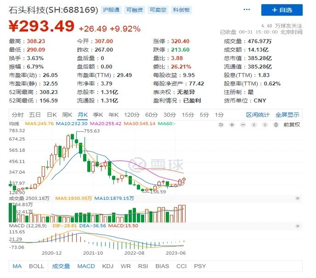Screen dimensions: 316x278
Task: Click the 沪股通 tag badge
Action: tap(111, 10)
